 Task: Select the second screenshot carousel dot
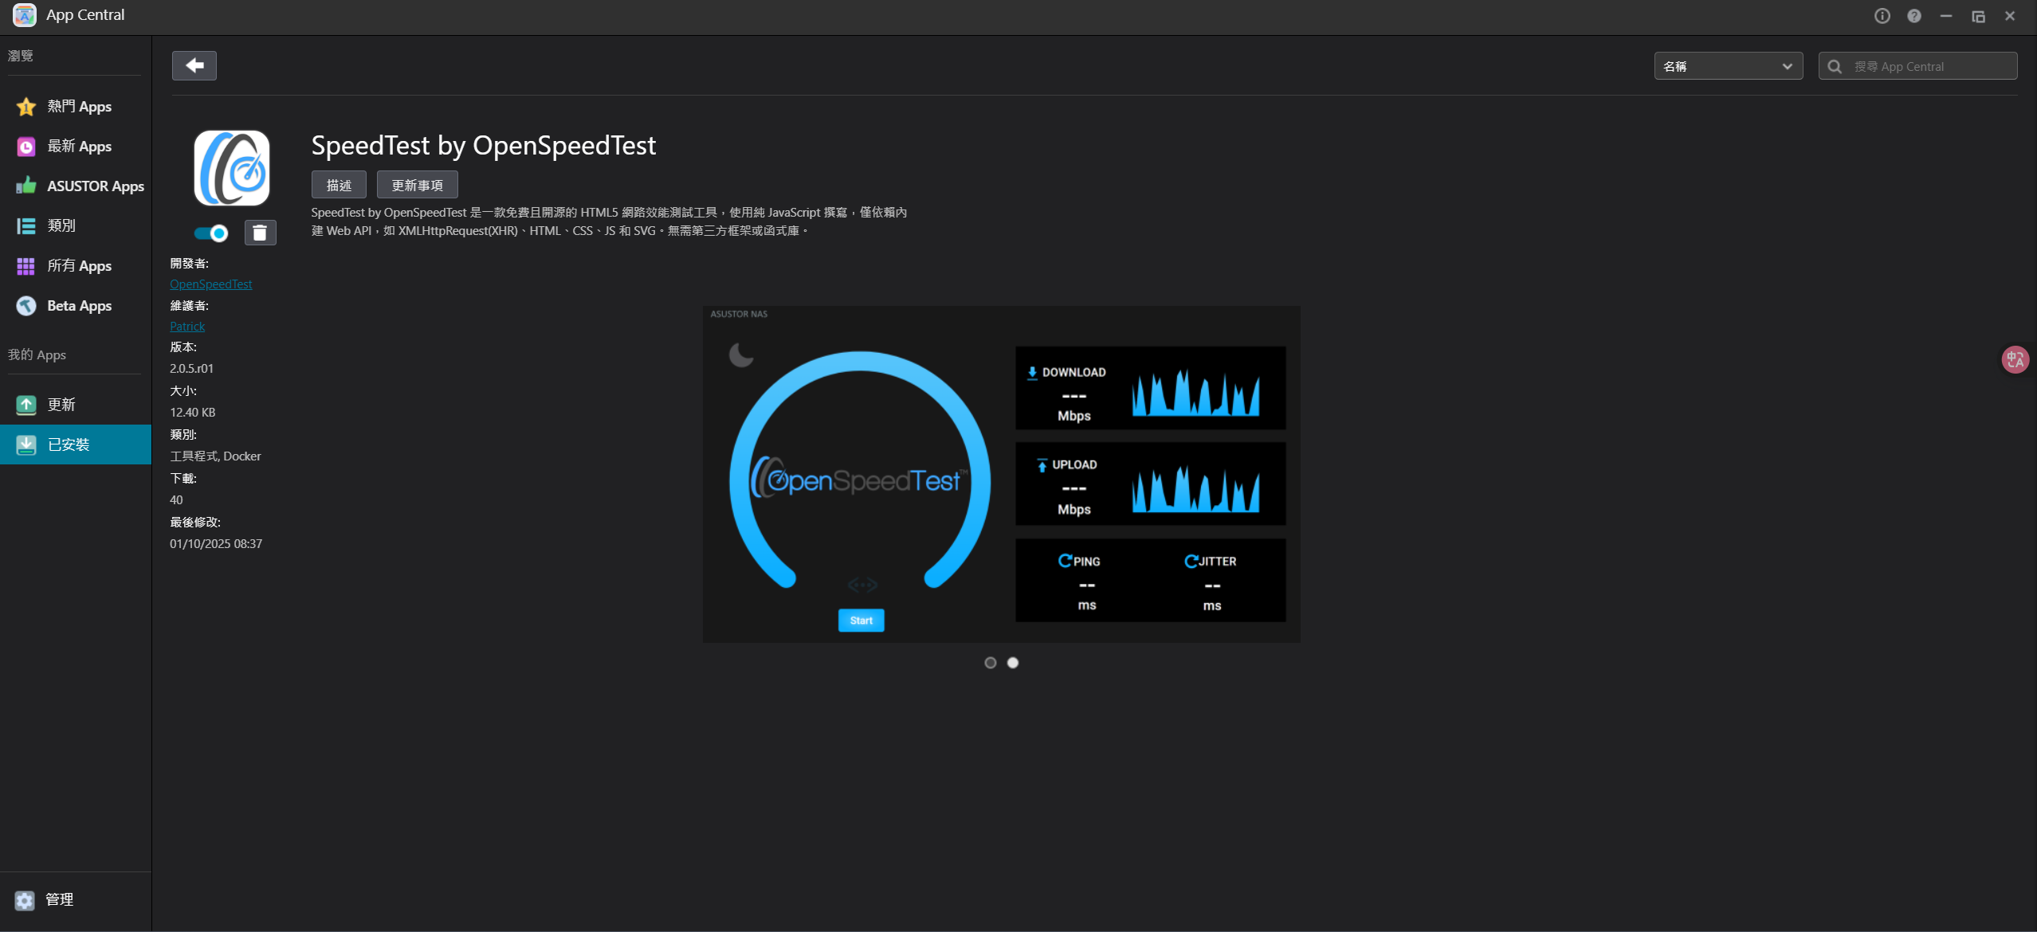pos(1012,663)
